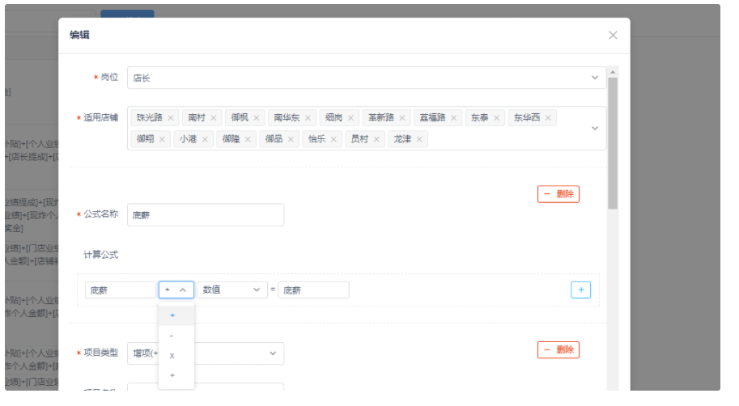
Task: Click the 编辑 dialog title
Action: 79,35
